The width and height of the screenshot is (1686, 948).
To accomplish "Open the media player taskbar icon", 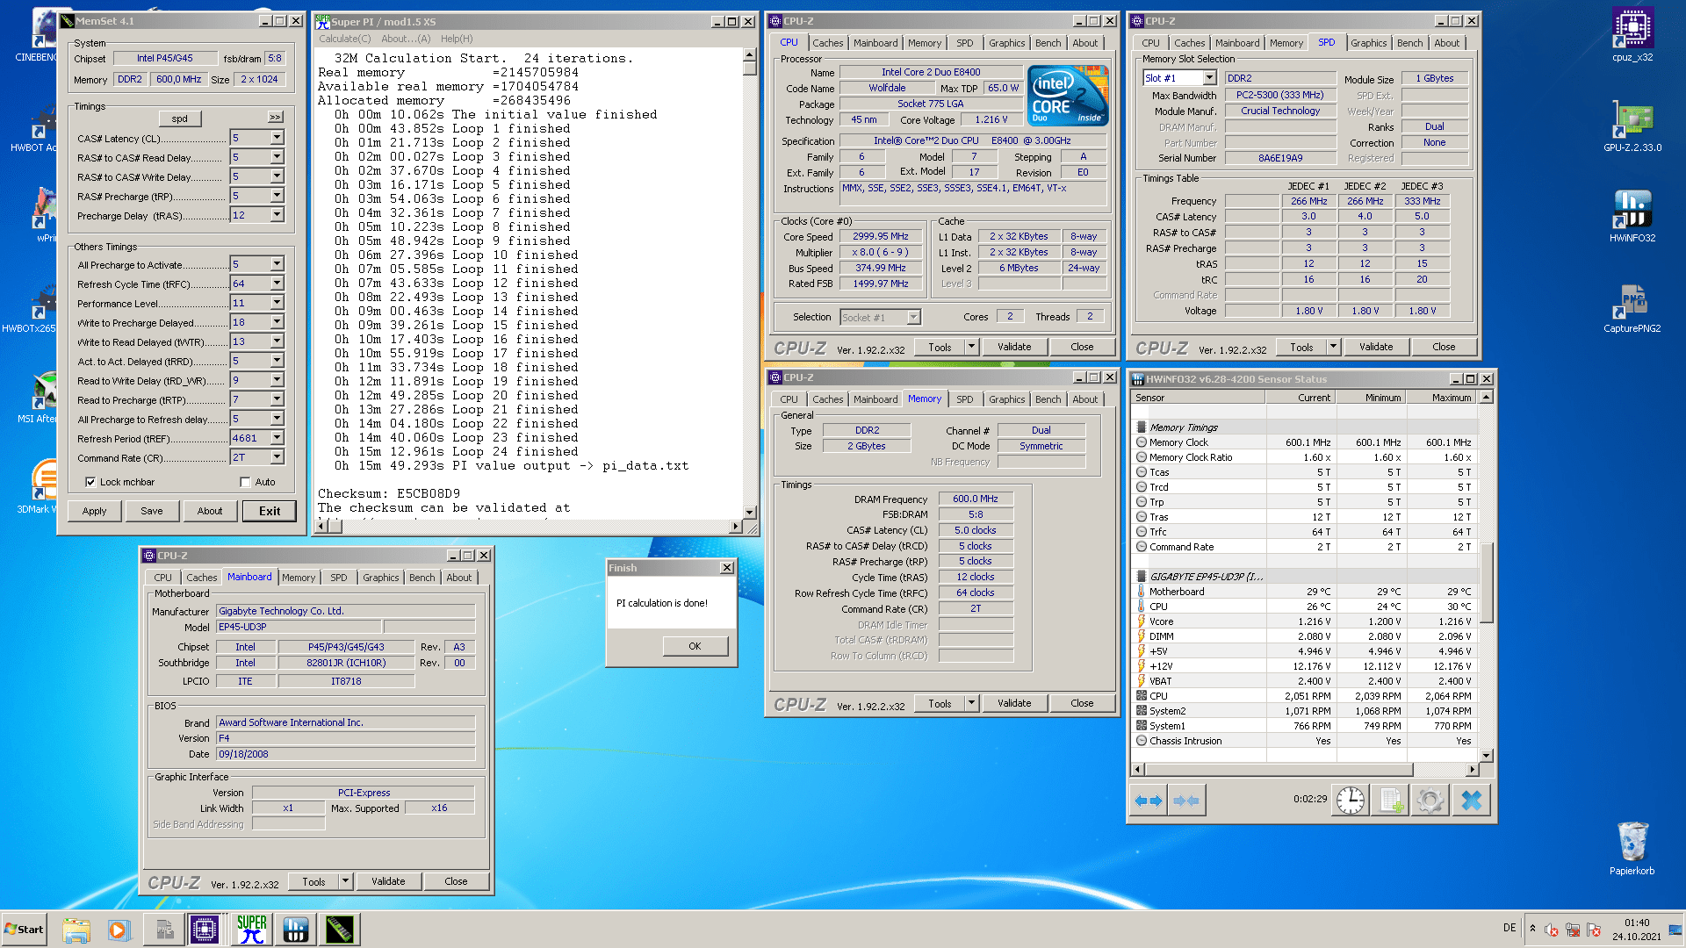I will [x=119, y=930].
